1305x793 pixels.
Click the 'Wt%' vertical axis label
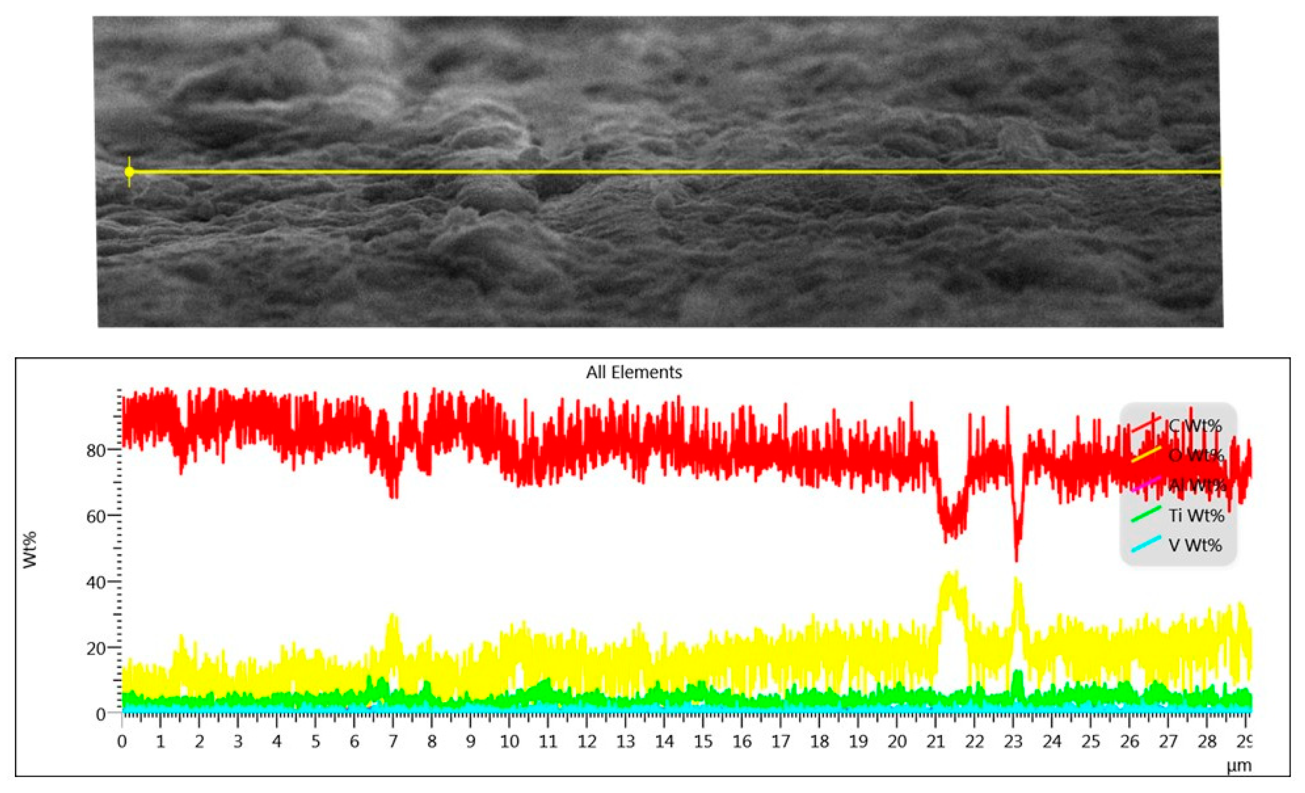31,550
